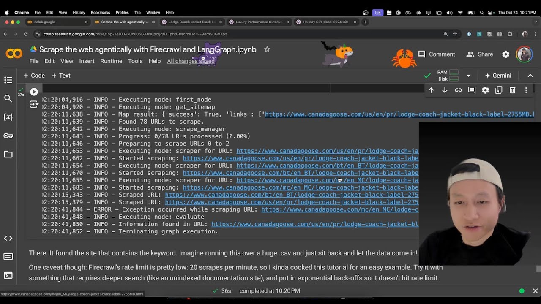Click the Share button
This screenshot has width=541, height=304.
click(480, 54)
